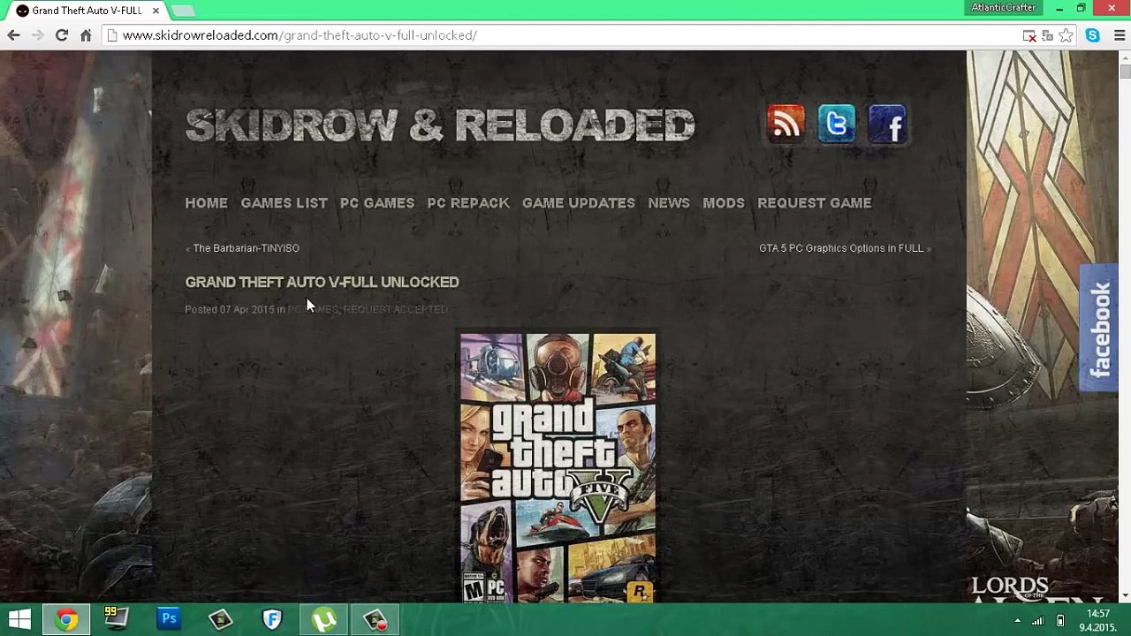1131x636 pixels.
Task: Open the REQUEST ACCEPTED category link
Action: (x=395, y=309)
